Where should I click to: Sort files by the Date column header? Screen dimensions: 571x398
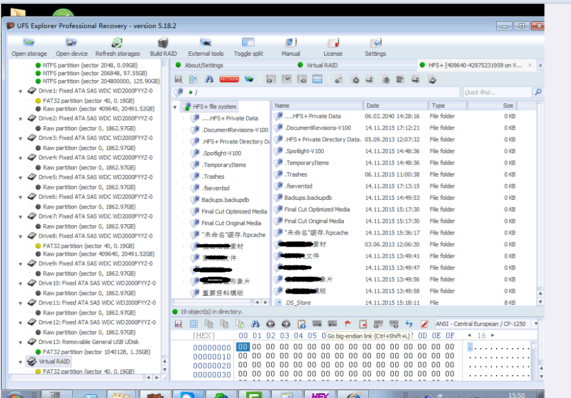(395, 106)
